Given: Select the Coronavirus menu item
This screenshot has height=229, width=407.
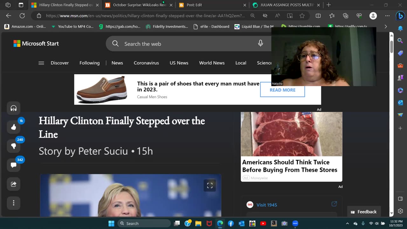Looking at the screenshot, I should [x=146, y=63].
